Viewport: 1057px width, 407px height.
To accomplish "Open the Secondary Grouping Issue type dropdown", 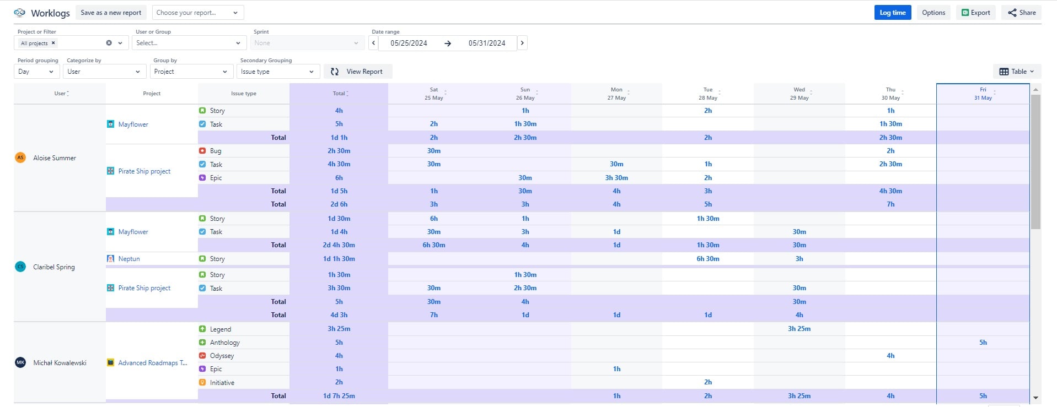I will pos(278,72).
